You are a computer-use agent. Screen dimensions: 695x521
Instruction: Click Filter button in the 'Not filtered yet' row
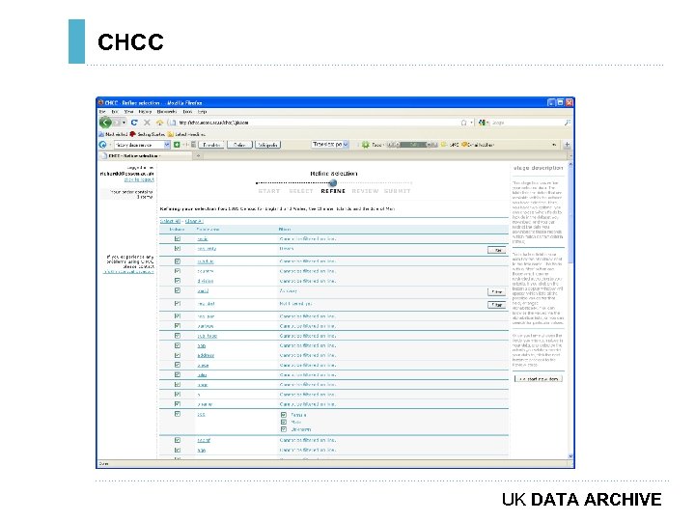[496, 305]
